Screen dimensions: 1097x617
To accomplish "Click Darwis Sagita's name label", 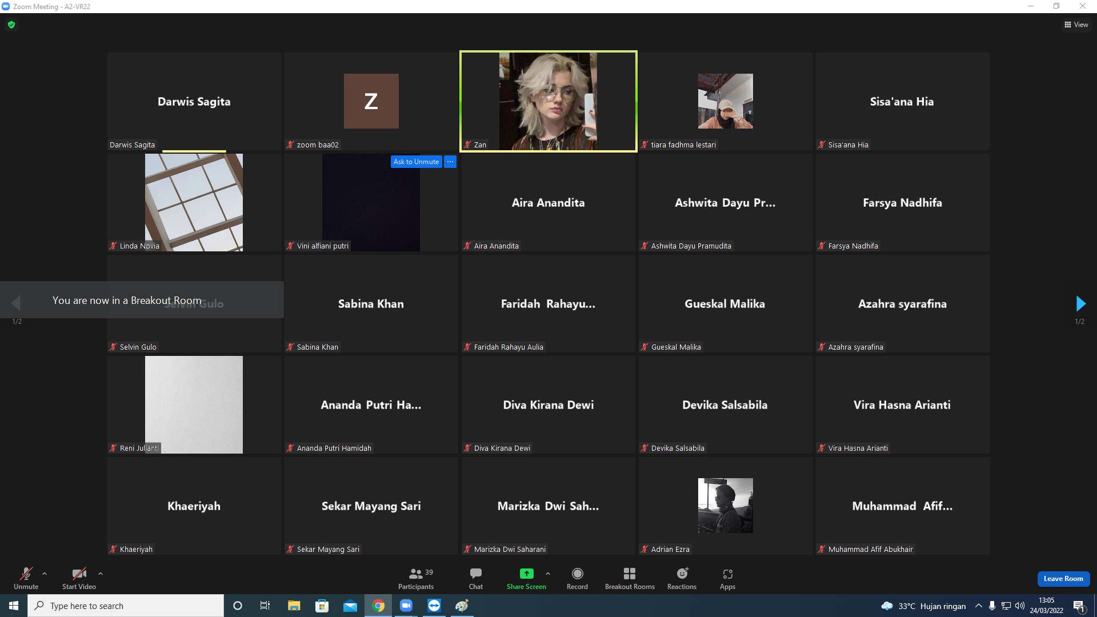I will (132, 145).
